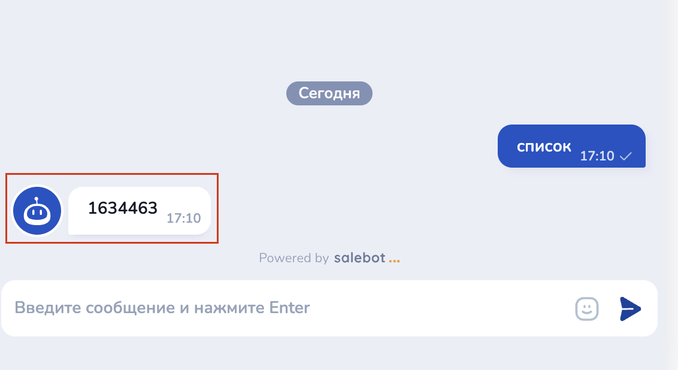Open the emoji picker smiley icon
The height and width of the screenshot is (370, 678).
587,308
